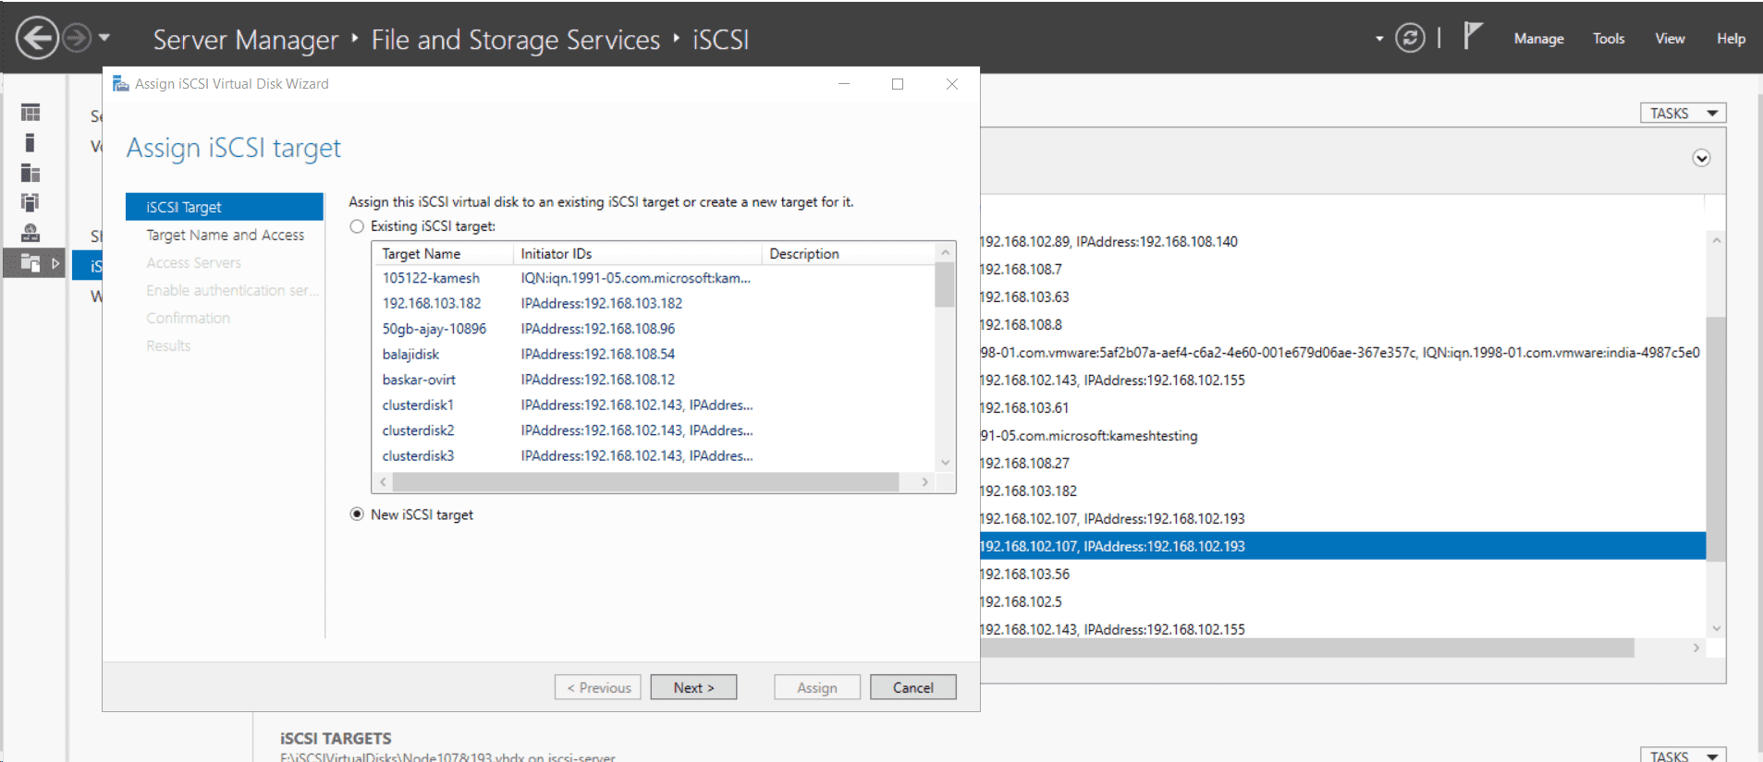The height and width of the screenshot is (762, 1763).
Task: Click the wizard title bar icon
Action: point(120,84)
